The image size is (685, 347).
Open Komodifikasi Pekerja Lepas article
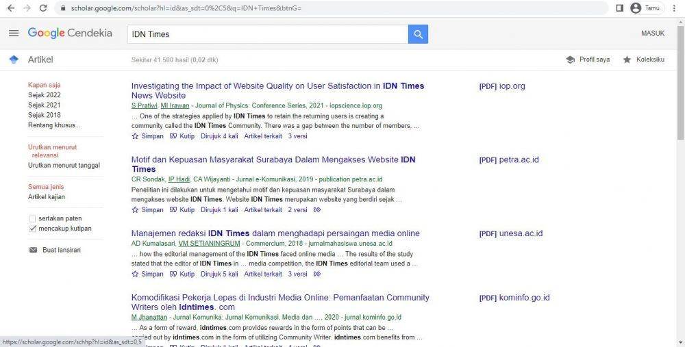point(280,303)
